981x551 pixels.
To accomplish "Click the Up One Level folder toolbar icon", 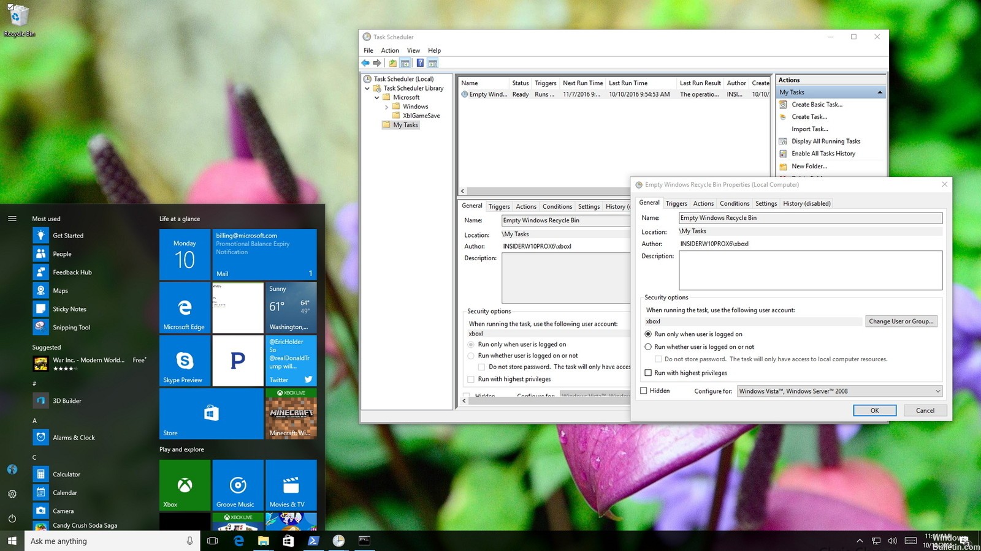I will tap(393, 63).
